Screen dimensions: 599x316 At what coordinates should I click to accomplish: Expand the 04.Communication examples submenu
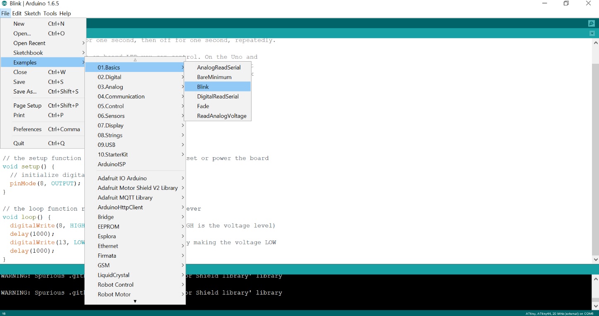tap(135, 96)
